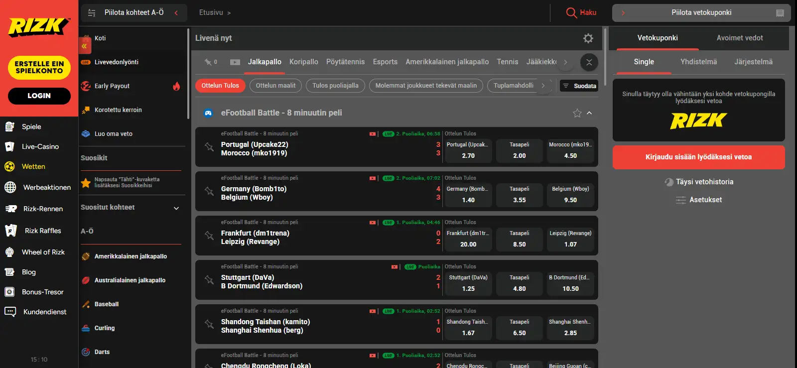Open Live-Casino from main menu
The image size is (797, 368).
(x=40, y=146)
